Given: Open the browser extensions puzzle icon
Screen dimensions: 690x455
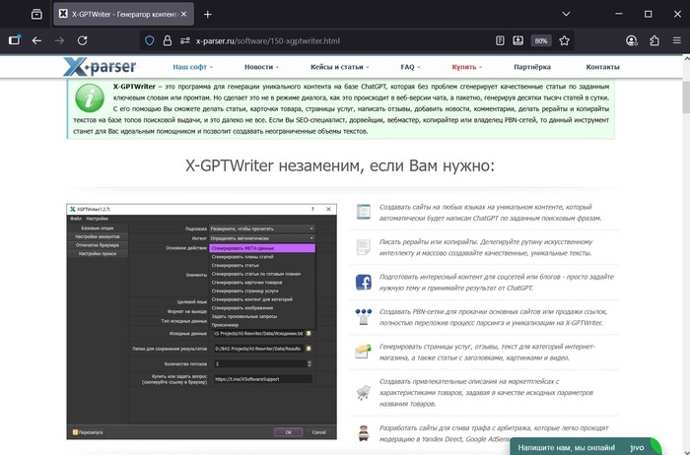Looking at the screenshot, I should (655, 41).
